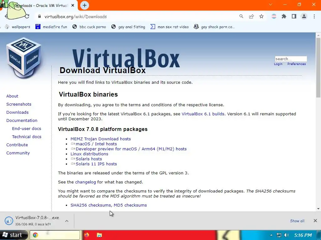321x240 pixels.
Task: Click Developer preview for macOS Arm64 hosts
Action: 131,149
